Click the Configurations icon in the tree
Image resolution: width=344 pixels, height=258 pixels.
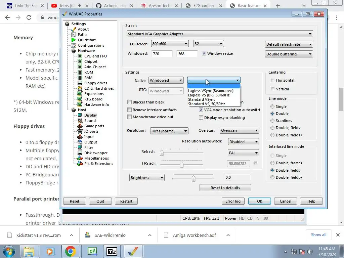[74, 45]
